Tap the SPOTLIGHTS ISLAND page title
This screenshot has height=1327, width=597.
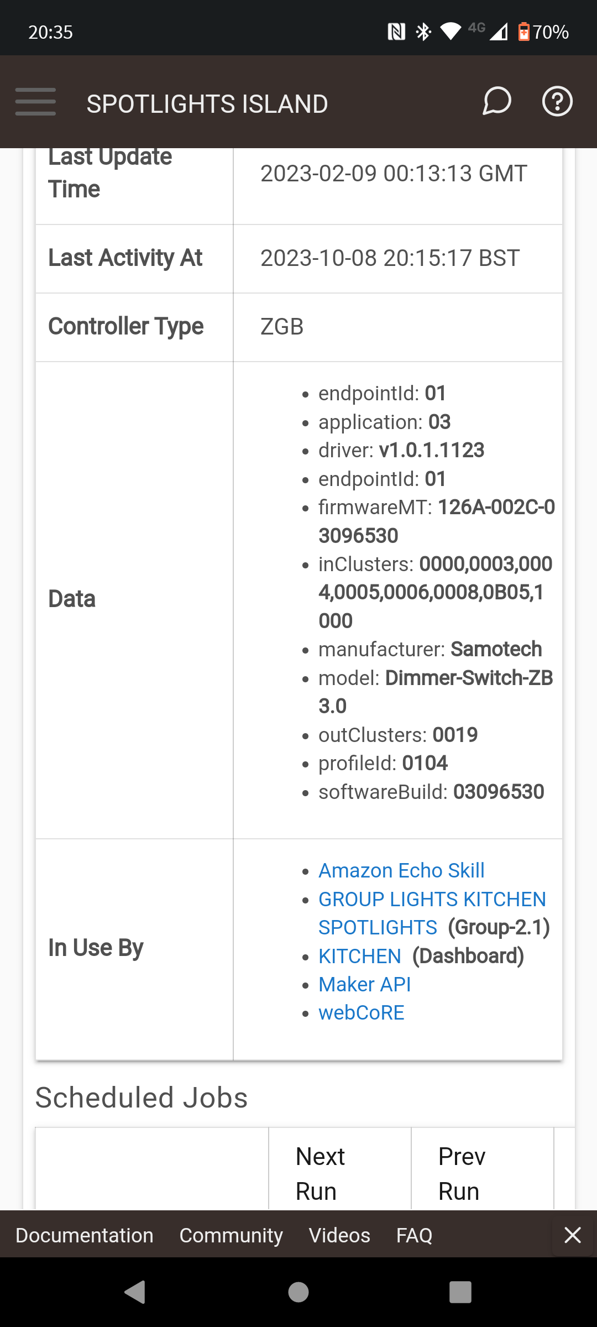tap(207, 104)
